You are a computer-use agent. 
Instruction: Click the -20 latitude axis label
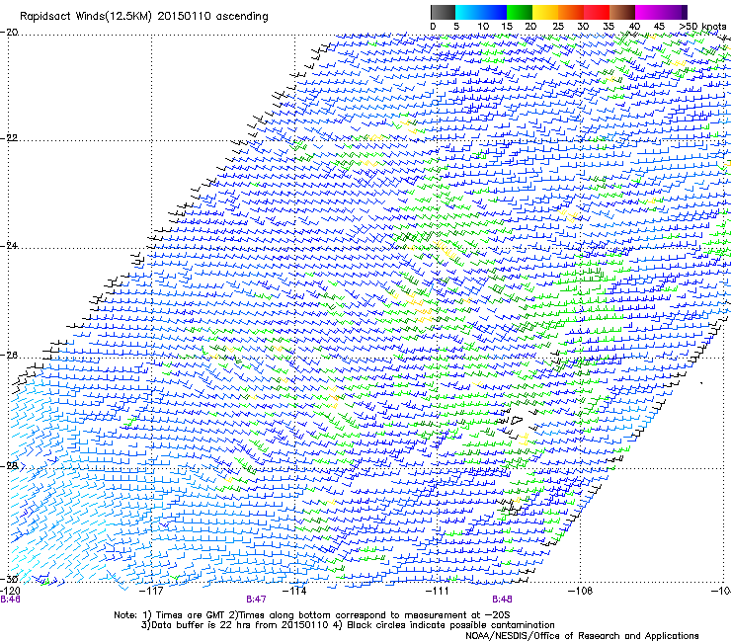point(9,33)
